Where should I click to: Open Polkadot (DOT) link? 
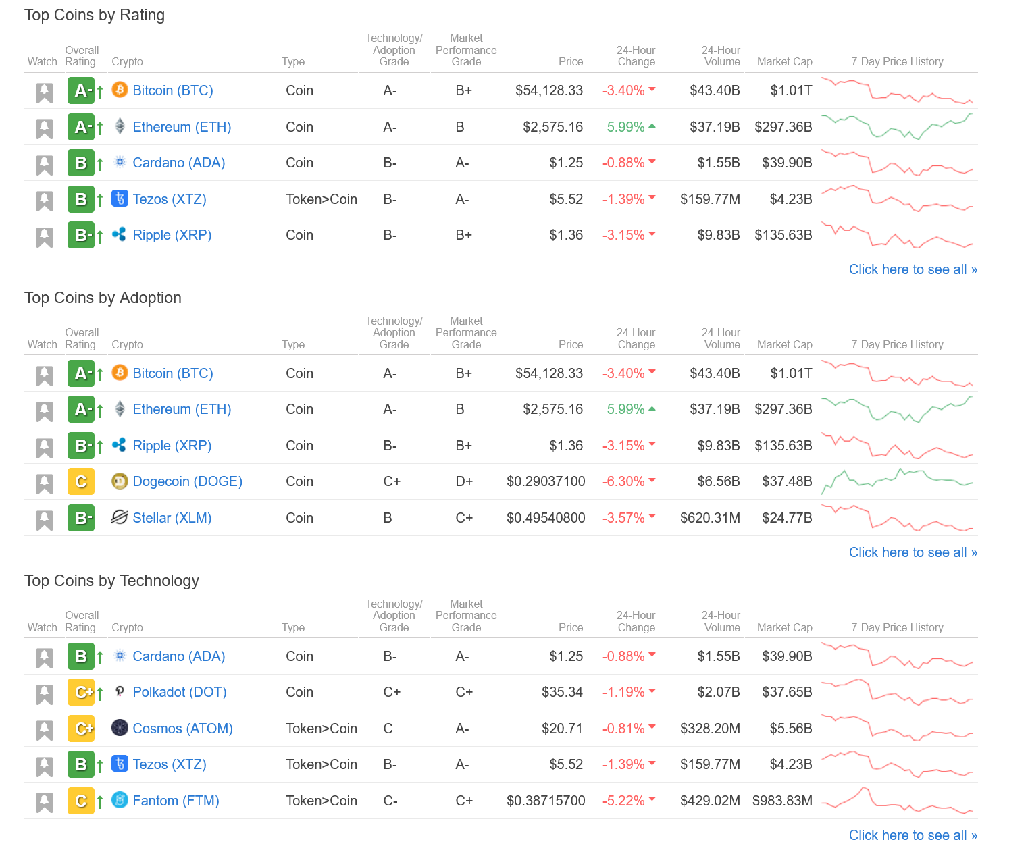[x=180, y=692]
